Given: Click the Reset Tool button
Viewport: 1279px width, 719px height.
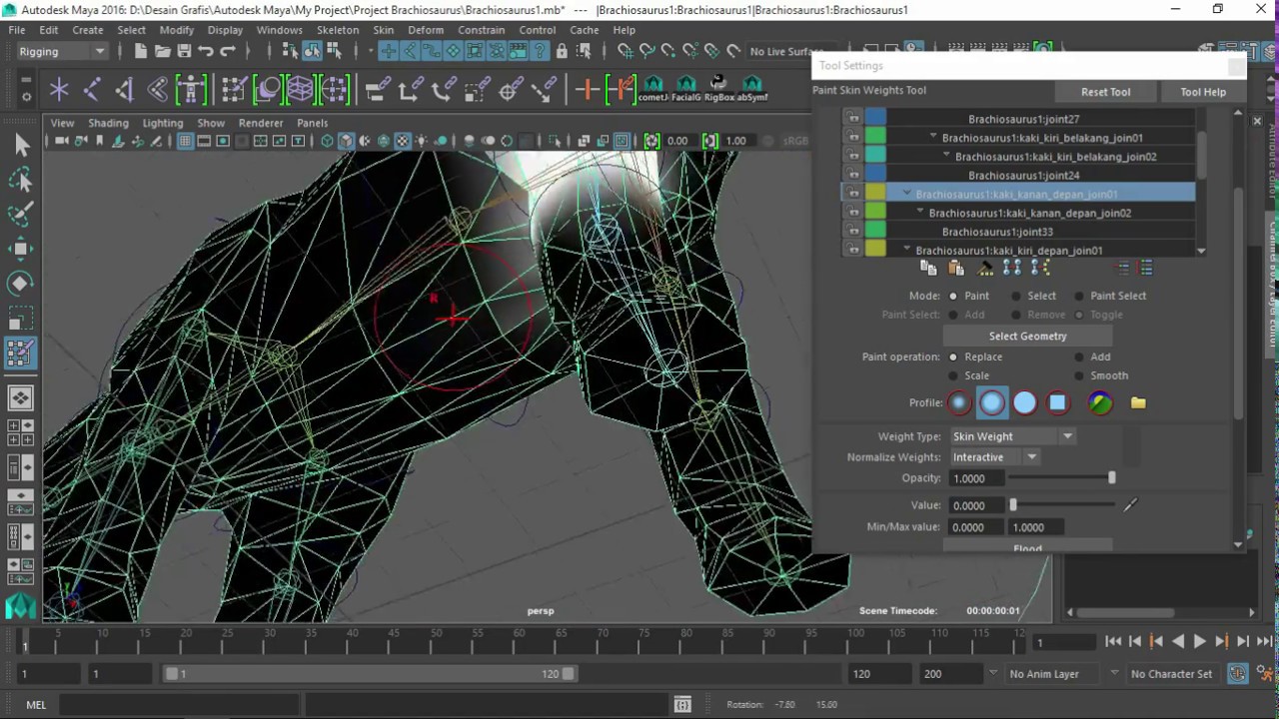Looking at the screenshot, I should [x=1105, y=92].
